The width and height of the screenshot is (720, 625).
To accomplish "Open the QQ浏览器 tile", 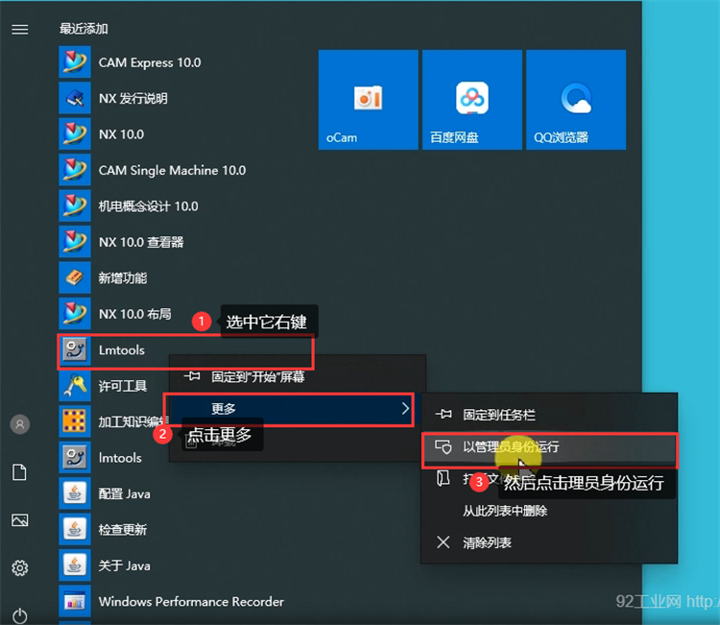I will [576, 100].
